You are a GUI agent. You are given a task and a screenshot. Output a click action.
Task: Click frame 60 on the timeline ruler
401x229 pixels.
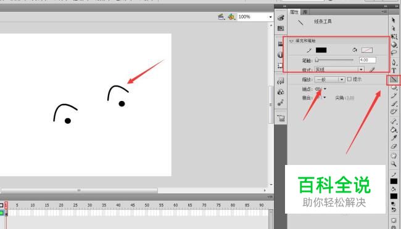[175, 205]
